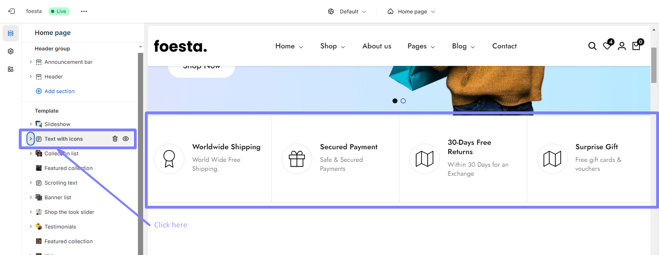Select the Testimonials section in sidebar
This screenshot has width=659, height=255.
point(60,227)
